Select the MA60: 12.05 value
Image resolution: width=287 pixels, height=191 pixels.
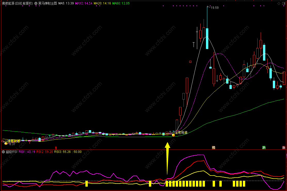coord(121,3)
